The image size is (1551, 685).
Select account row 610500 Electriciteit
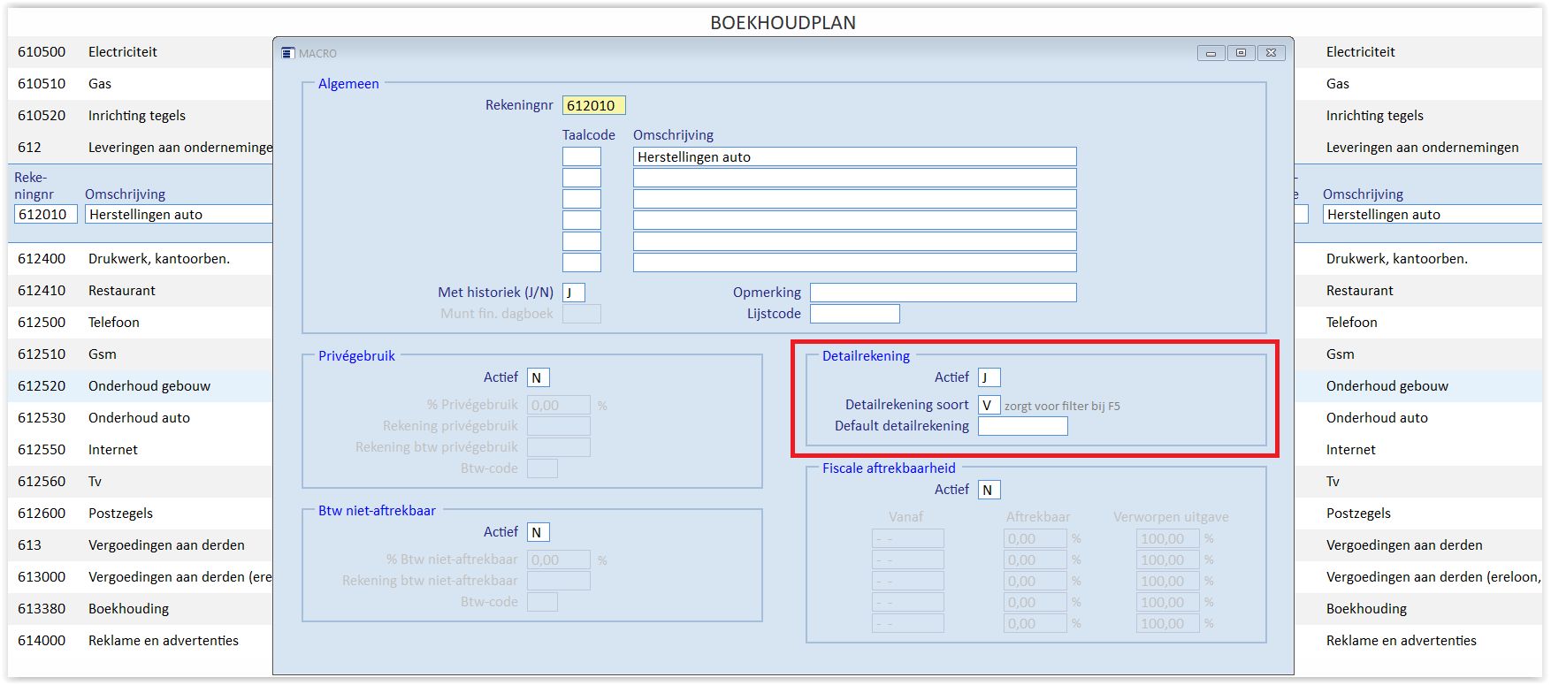pos(141,52)
